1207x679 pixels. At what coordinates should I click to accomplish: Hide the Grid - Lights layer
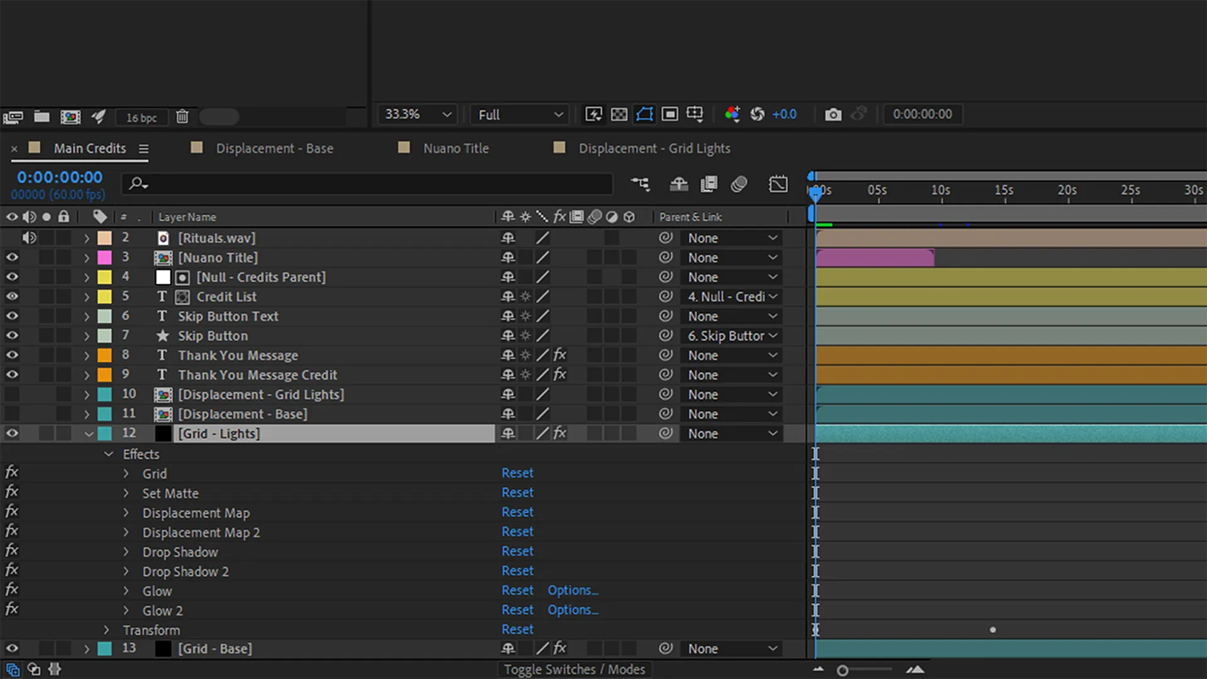[x=12, y=433]
